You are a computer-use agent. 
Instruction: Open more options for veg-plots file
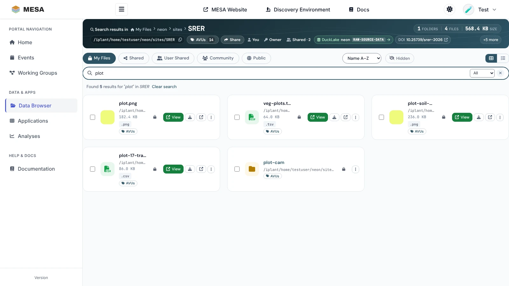(x=356, y=117)
